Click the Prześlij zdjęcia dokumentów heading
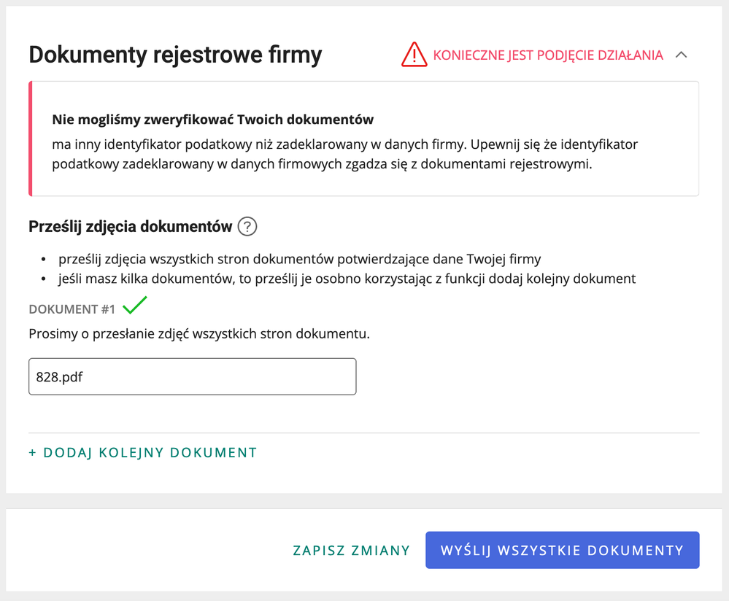 (130, 227)
